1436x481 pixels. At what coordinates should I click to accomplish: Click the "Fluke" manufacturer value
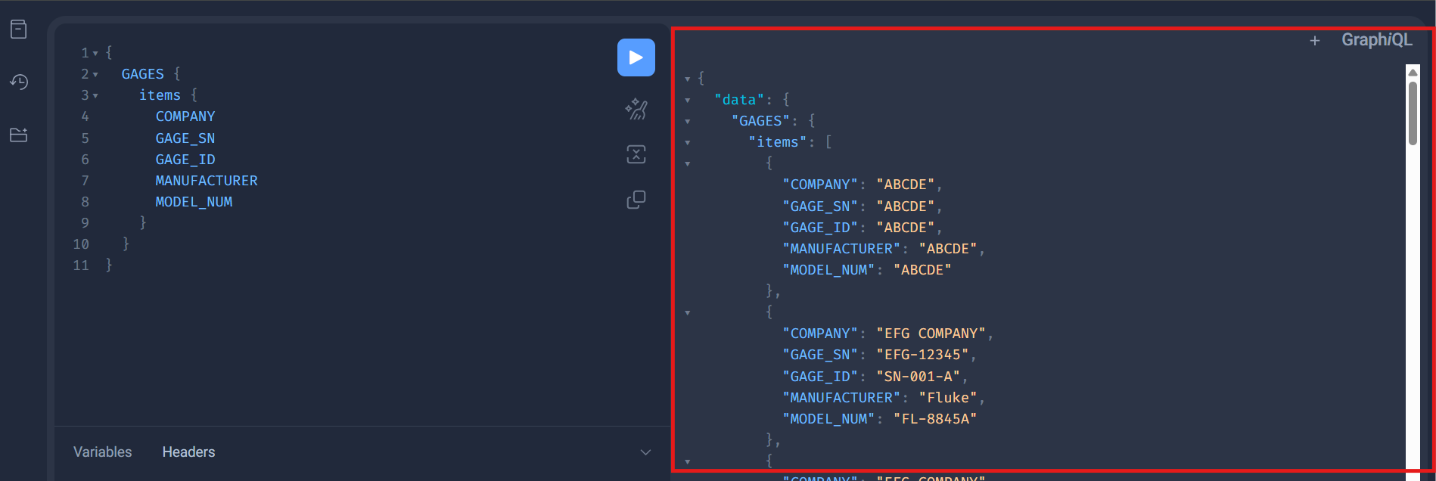coord(947,398)
